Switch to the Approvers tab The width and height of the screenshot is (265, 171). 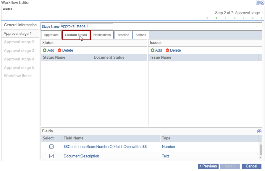(x=51, y=35)
